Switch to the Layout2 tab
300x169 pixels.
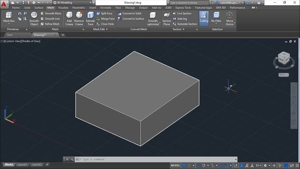37,164
